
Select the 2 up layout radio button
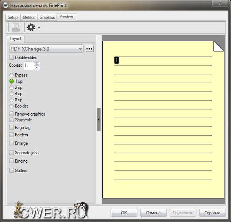pos(12,87)
